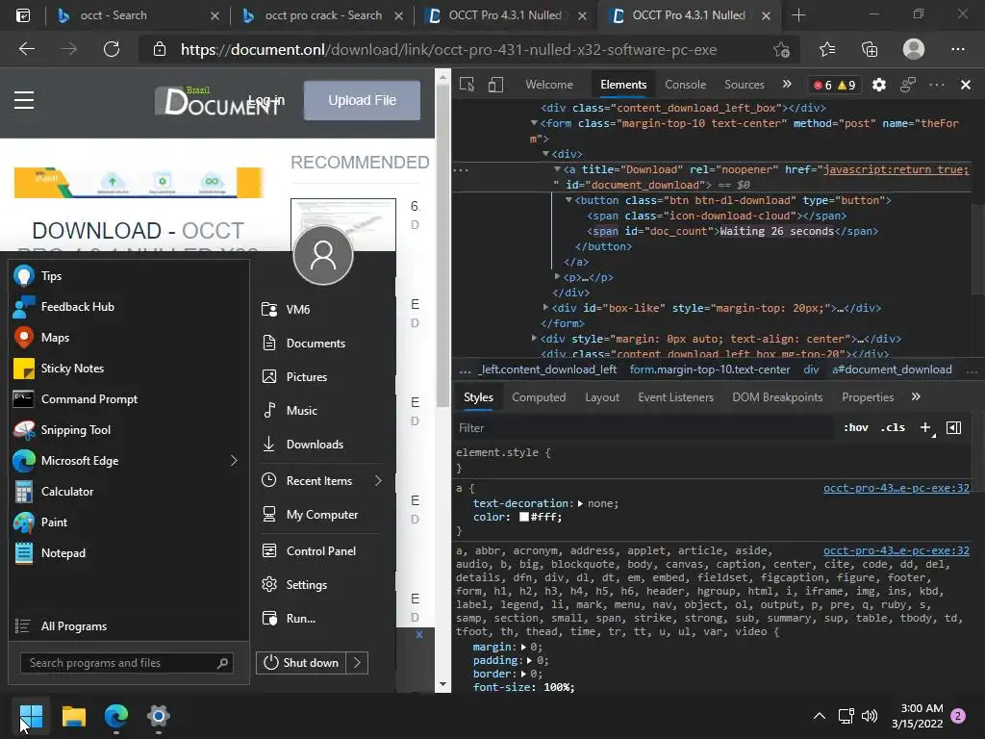The height and width of the screenshot is (739, 985).
Task: Open File Explorer from taskbar
Action: [73, 716]
